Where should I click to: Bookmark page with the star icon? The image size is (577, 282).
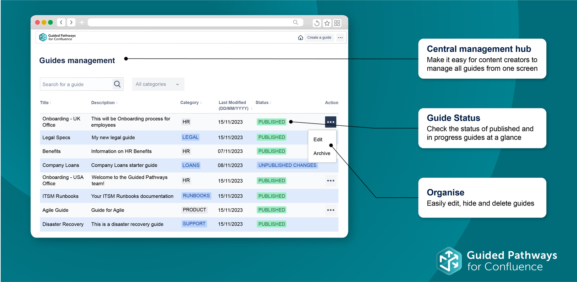327,23
